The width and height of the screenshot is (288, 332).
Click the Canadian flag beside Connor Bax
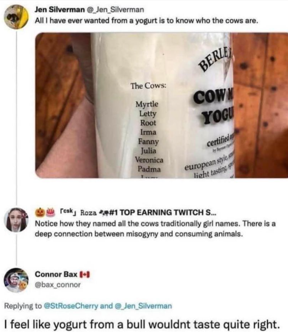85,274
